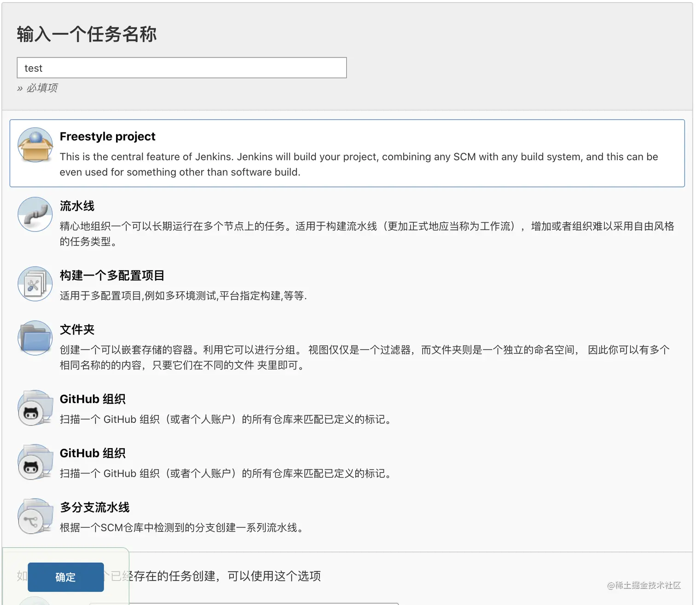Screen dimensions: 696x605
Task: Click the 流水线 pipe icon
Action: click(35, 214)
